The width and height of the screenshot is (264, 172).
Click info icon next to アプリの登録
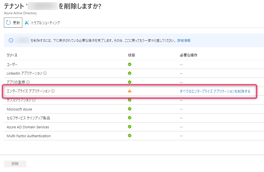coord(28,82)
